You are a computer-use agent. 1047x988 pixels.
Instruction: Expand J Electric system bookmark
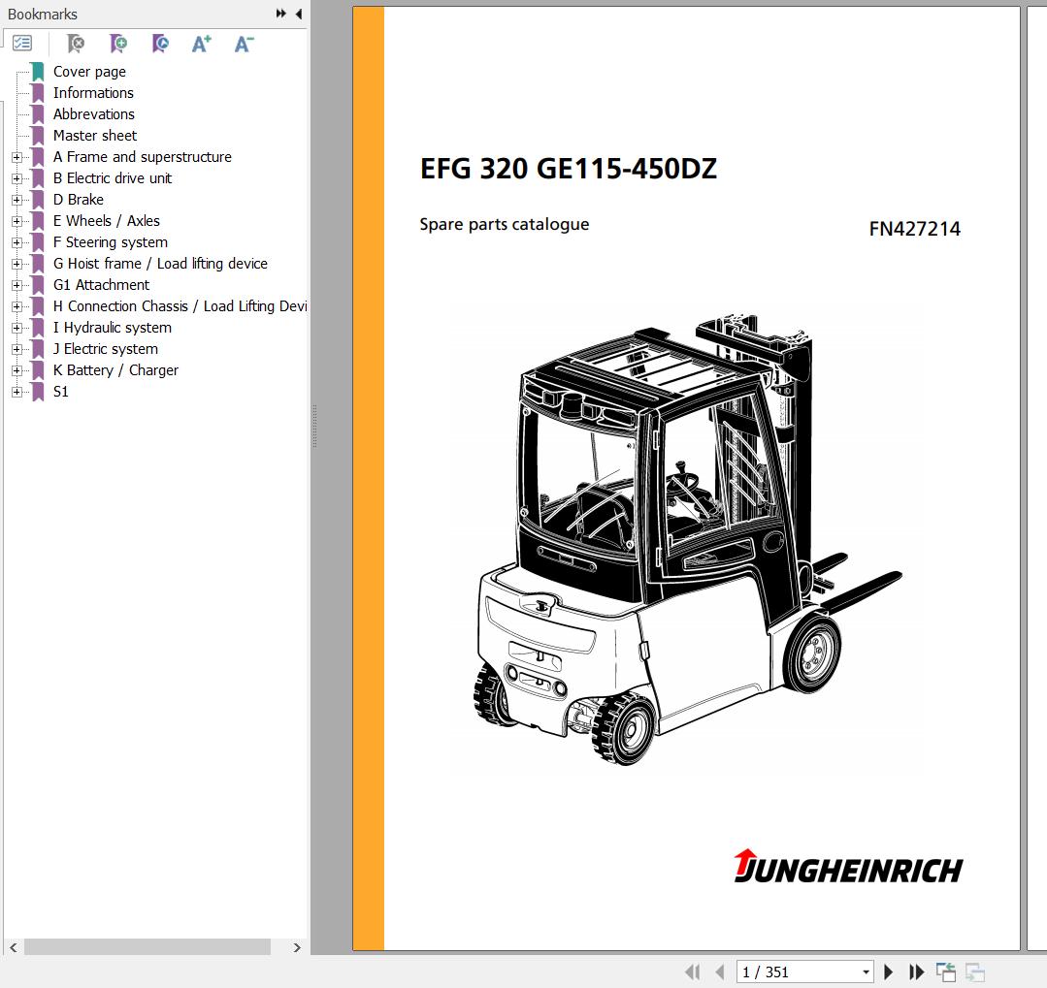(16, 350)
